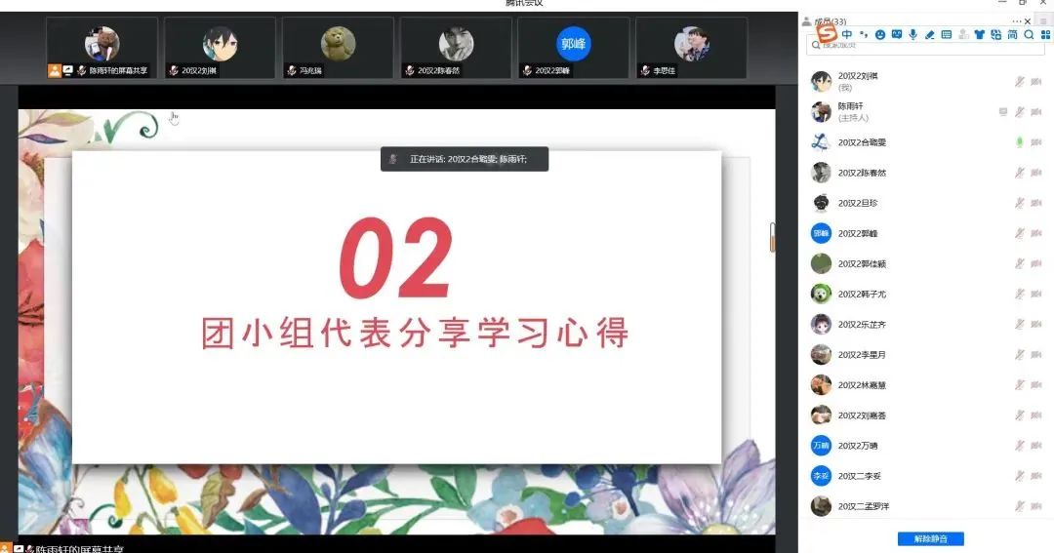Screen dimensions: 1054x553
Task: Click the 解除静音 unmute button
Action: click(930, 539)
